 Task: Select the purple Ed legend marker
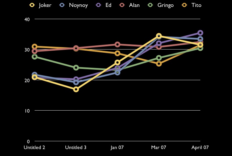pos(98,5)
